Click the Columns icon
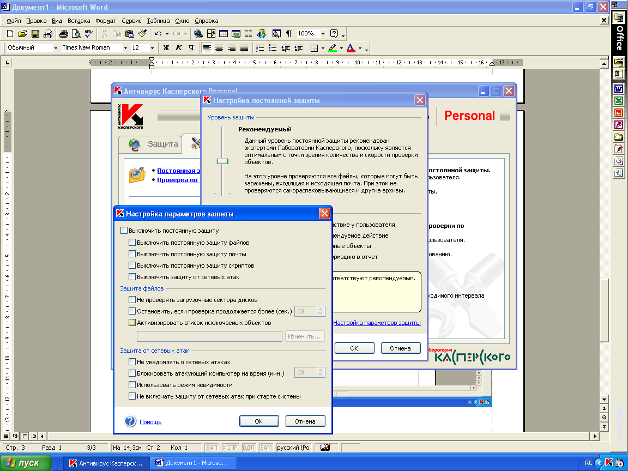This screenshot has height=471, width=628. (x=249, y=34)
